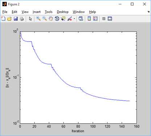Open the Insert menu
Screen dimensions: 151x136
[37, 12]
